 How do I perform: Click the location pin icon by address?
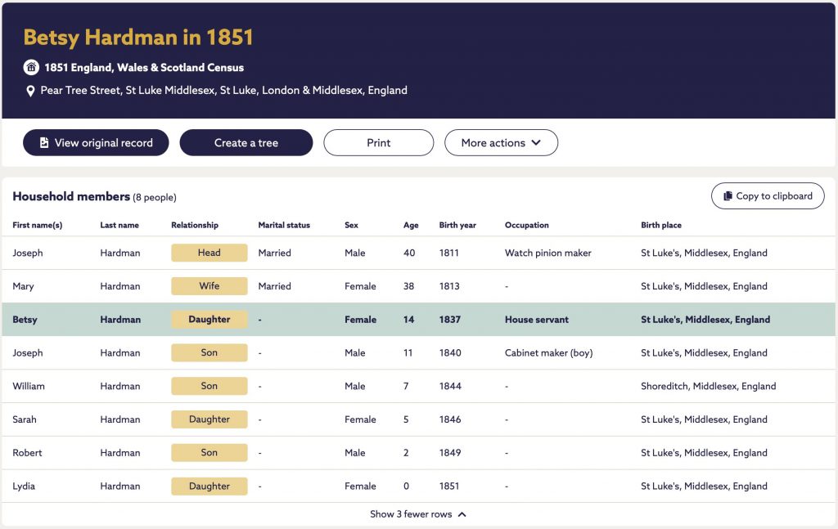pos(30,91)
